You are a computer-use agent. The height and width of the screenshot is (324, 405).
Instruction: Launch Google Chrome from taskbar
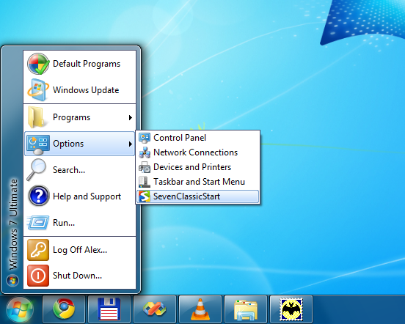[64, 309]
